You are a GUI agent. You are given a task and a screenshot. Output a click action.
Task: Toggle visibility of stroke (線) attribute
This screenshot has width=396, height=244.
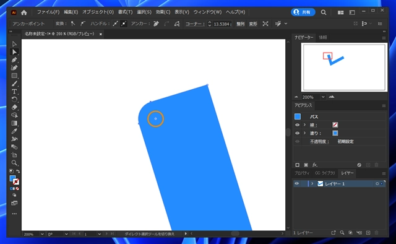pos(297,125)
